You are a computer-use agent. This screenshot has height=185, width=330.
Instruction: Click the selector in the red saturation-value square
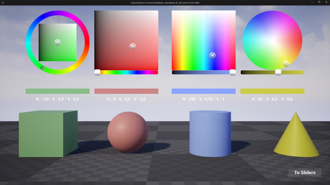click(x=133, y=46)
